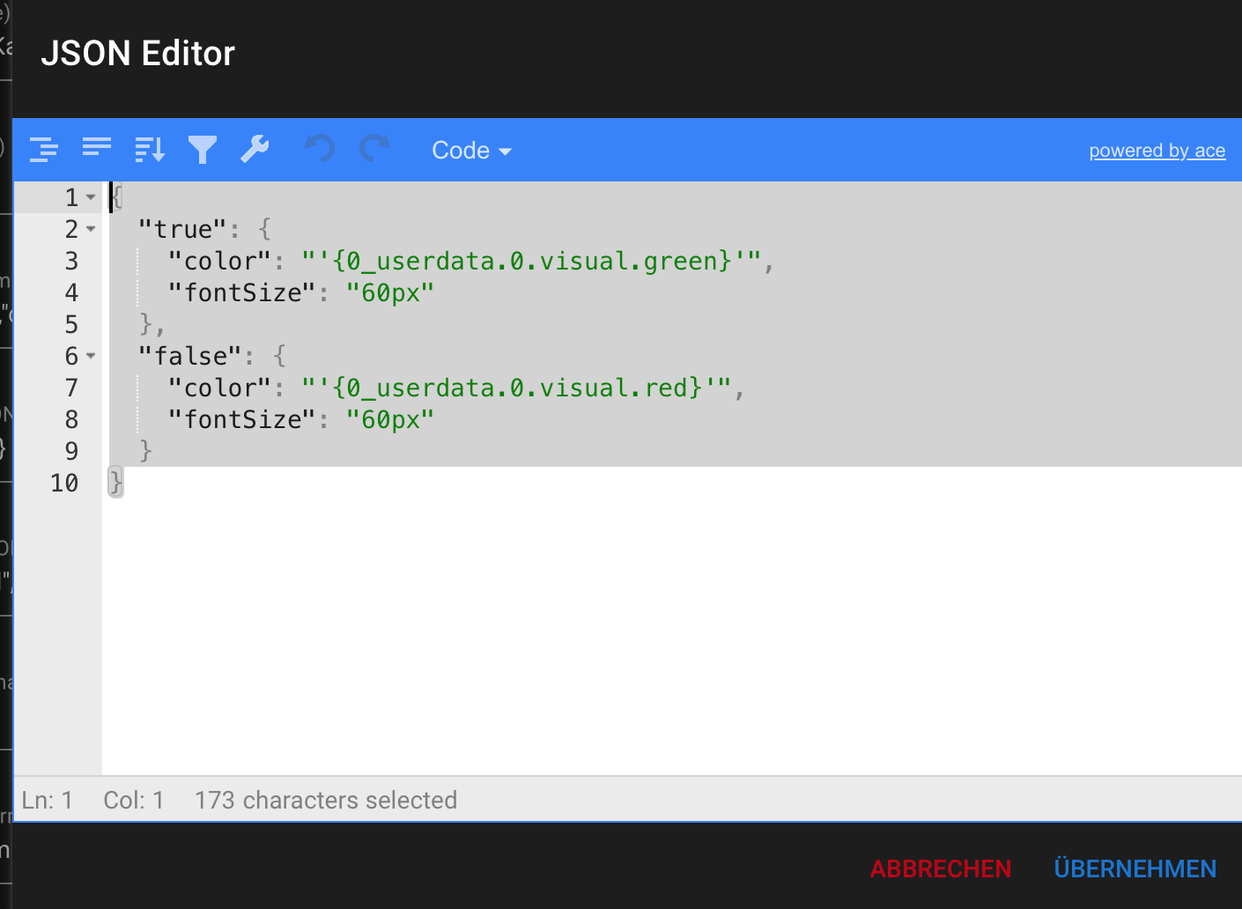Screen dimensions: 1242x909
Task: Click the repair JSON wrench icon
Action: 255,150
